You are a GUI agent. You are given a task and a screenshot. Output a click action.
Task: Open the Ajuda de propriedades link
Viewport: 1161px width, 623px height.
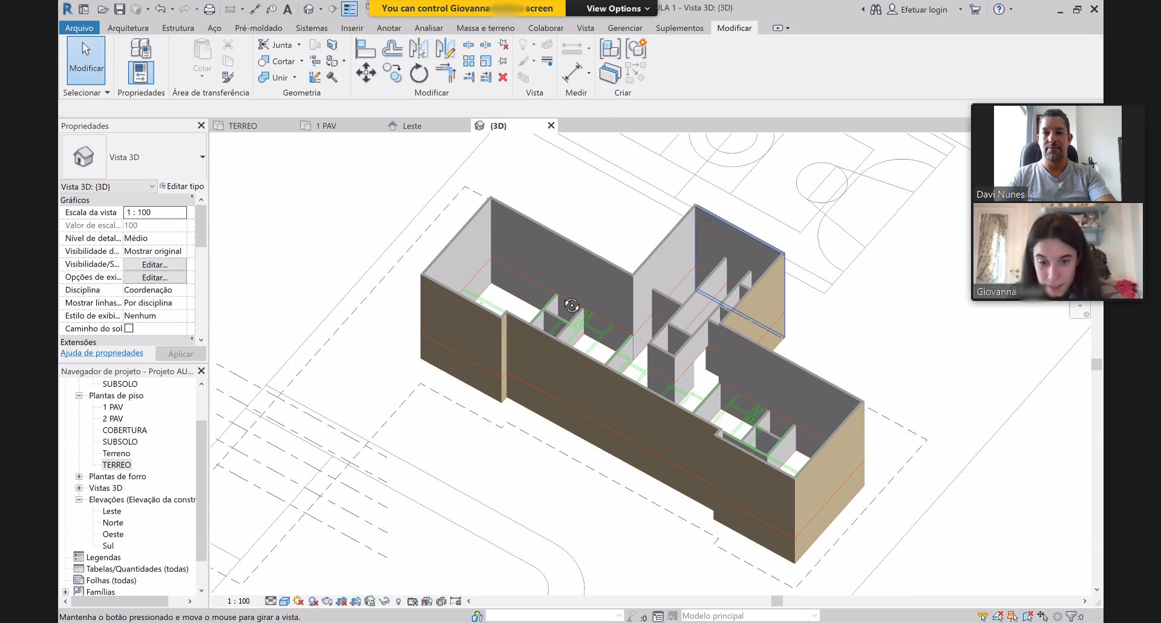[x=102, y=353]
